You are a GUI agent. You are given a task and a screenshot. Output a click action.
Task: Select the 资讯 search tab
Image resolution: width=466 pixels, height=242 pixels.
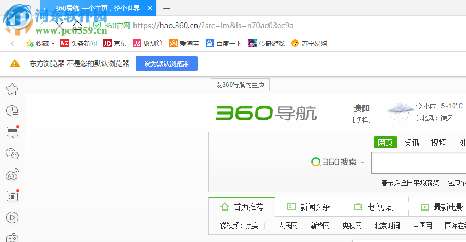(x=412, y=142)
